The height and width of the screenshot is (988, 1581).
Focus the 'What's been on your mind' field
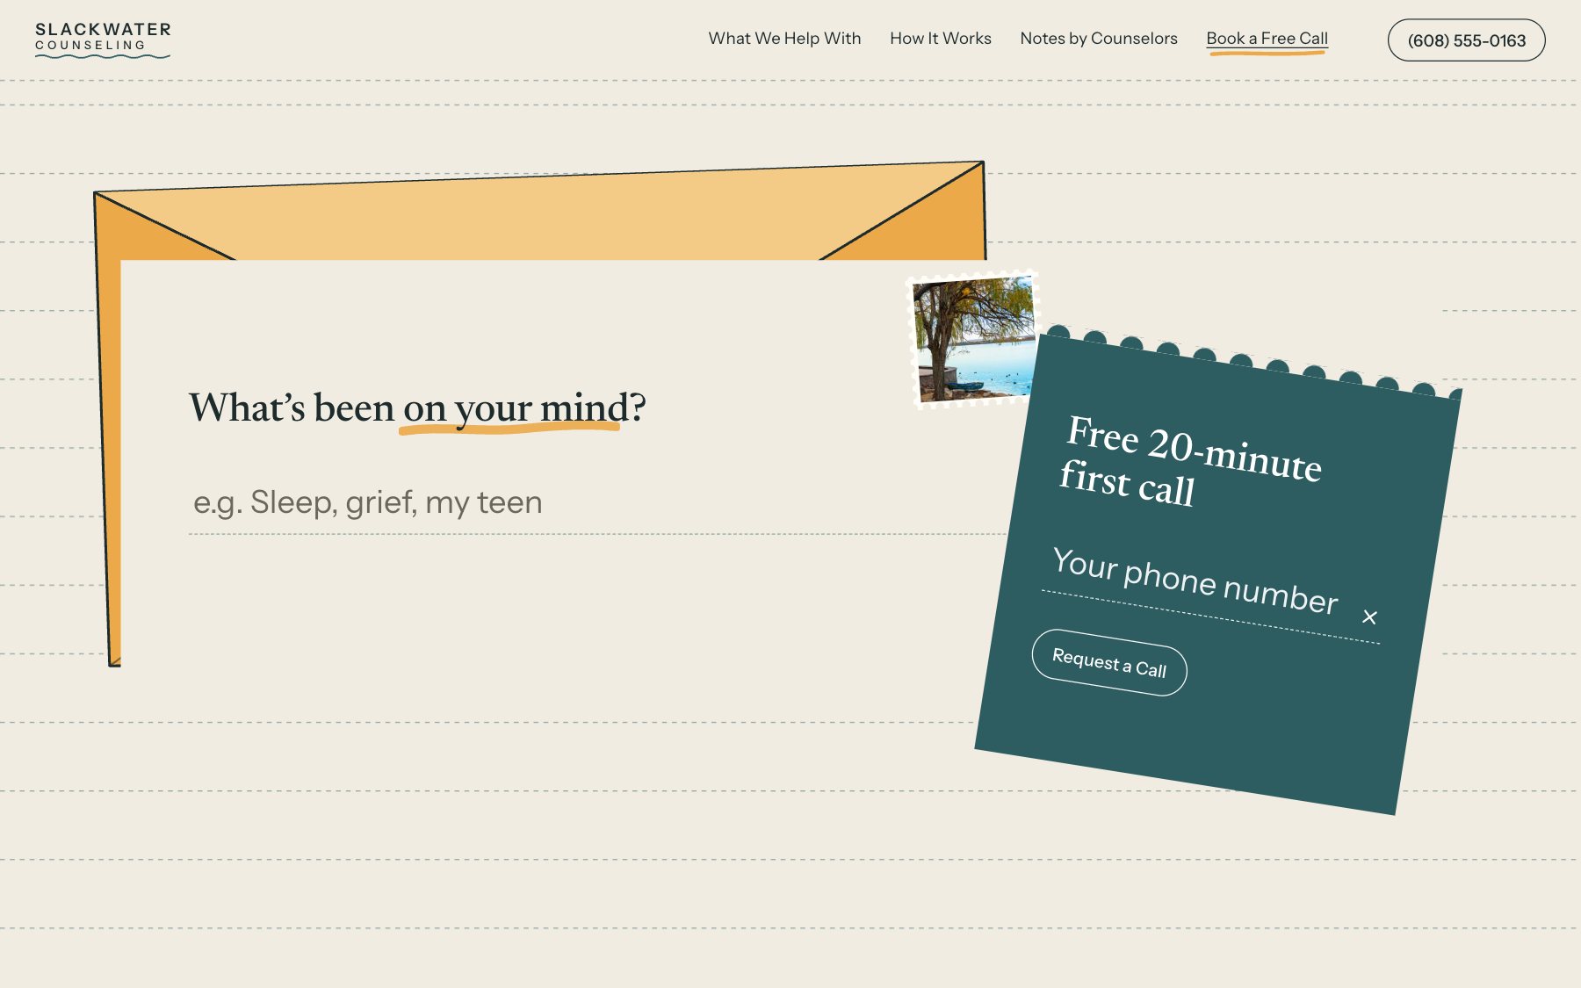pyautogui.click(x=597, y=503)
